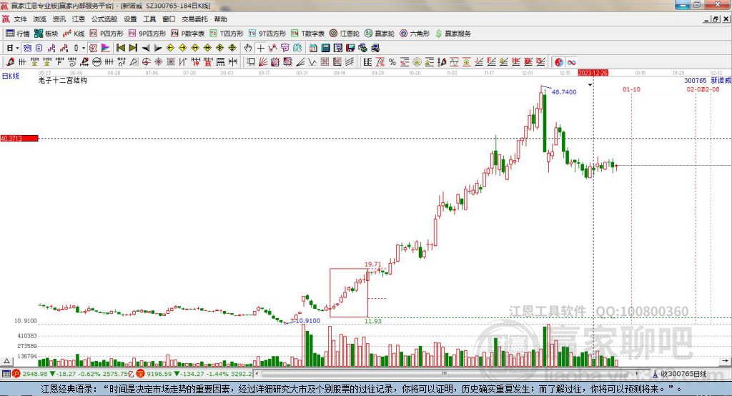Open the 9T四方形 tool
Screen dimensions: 732x396
coord(267,34)
